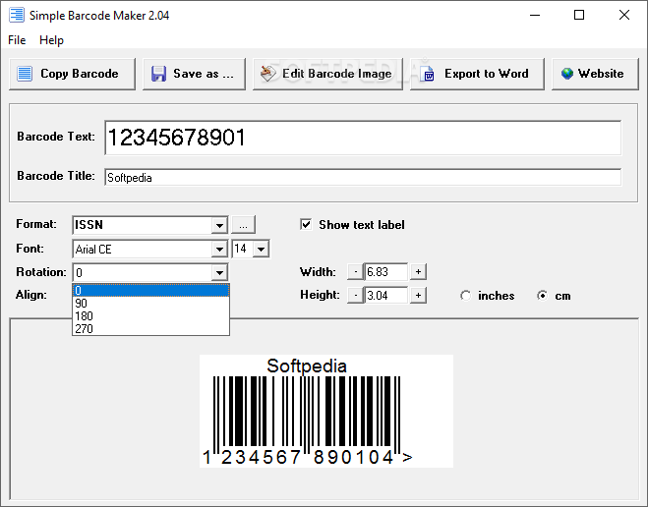Open the Website globe button
Viewport: 648px width, 507px height.
pyautogui.click(x=596, y=74)
